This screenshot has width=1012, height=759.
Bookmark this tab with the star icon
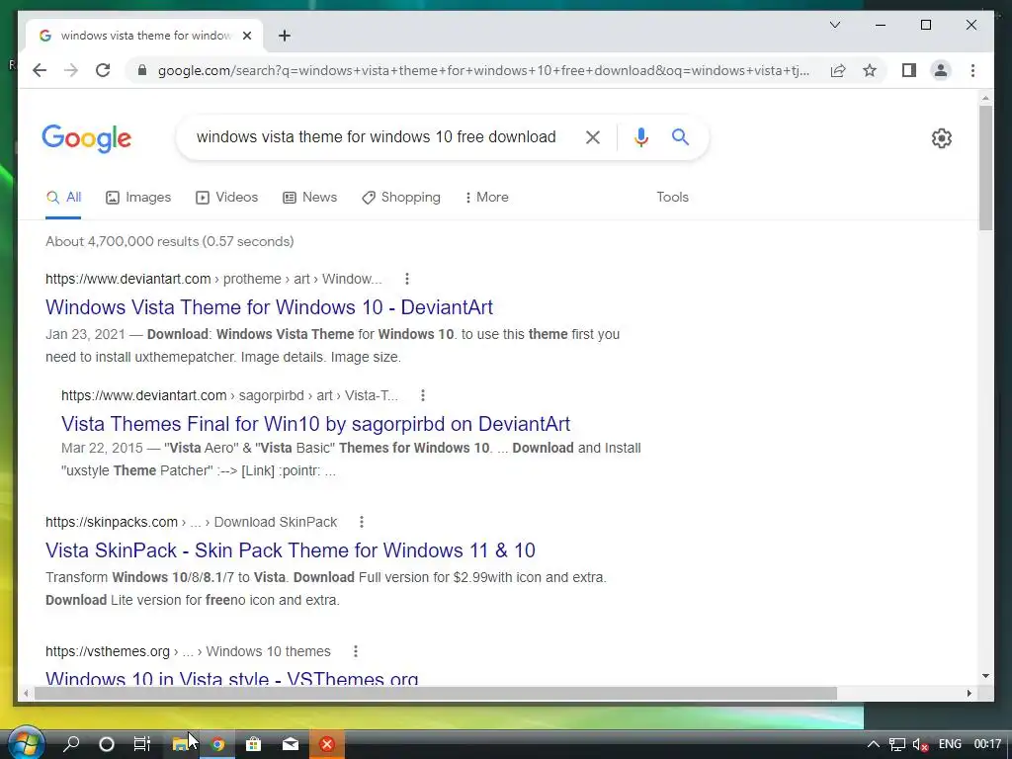(870, 70)
